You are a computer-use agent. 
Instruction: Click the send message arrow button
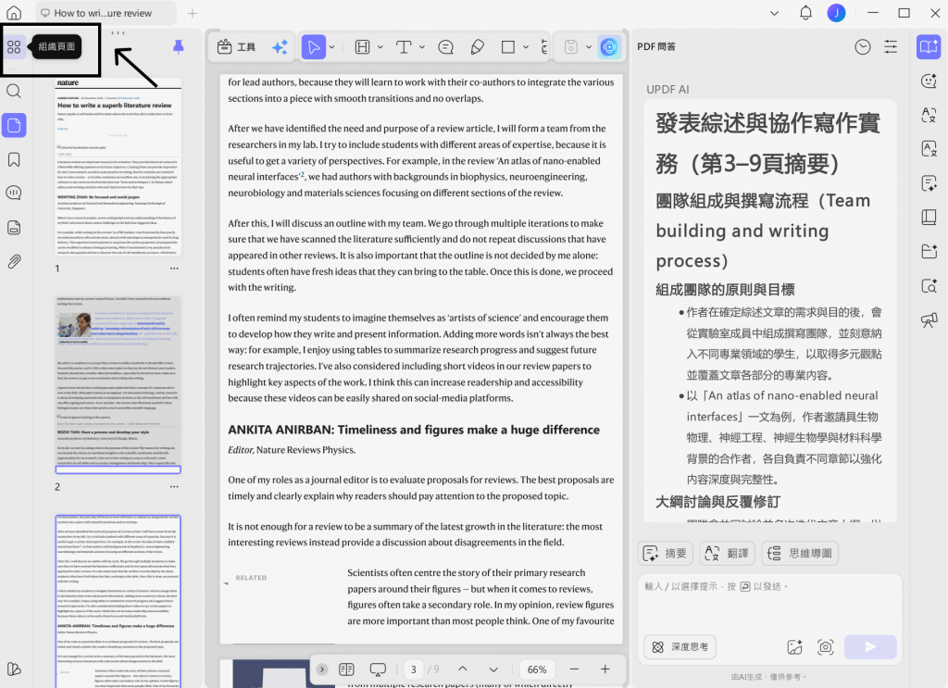[870, 647]
